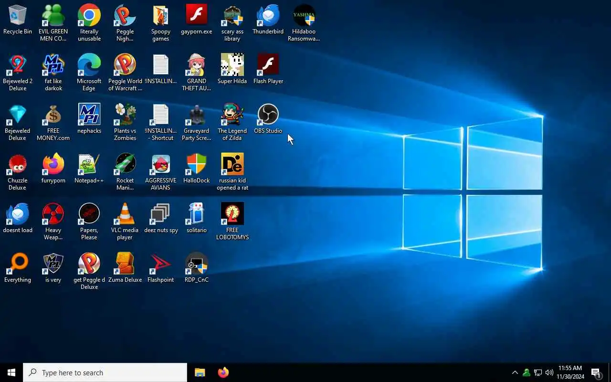The height and width of the screenshot is (382, 611).
Task: Click the Super Hilda icon
Action: [232, 70]
